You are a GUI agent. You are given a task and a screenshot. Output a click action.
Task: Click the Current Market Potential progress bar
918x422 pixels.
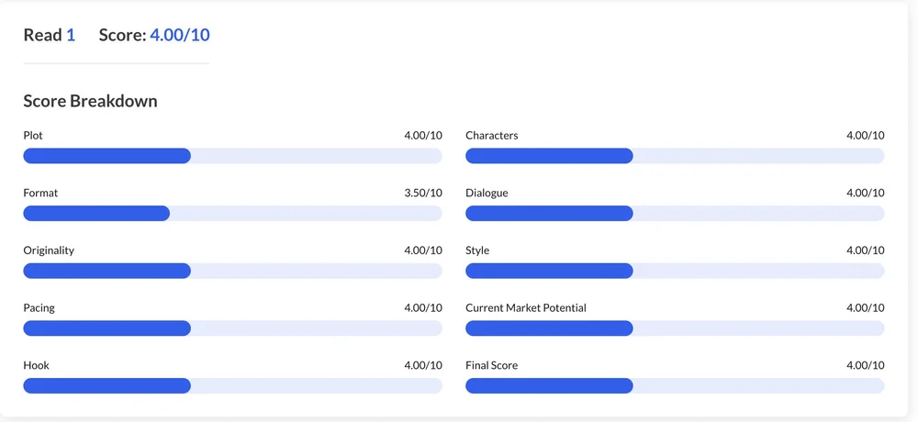coord(675,328)
